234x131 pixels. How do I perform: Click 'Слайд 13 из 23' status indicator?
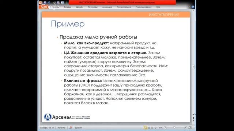pos(47,128)
